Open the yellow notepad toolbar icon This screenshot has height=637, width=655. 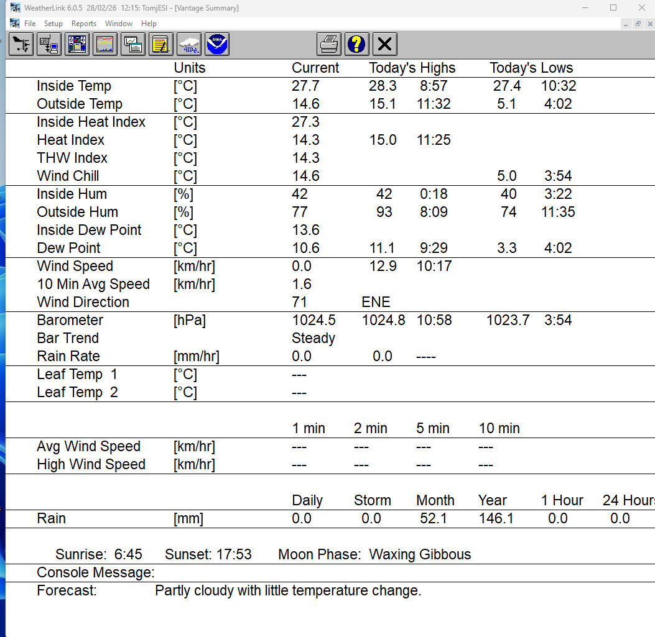161,45
